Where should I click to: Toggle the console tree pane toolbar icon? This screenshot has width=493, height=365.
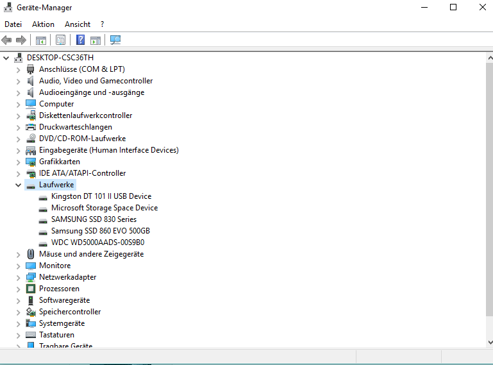click(x=41, y=40)
